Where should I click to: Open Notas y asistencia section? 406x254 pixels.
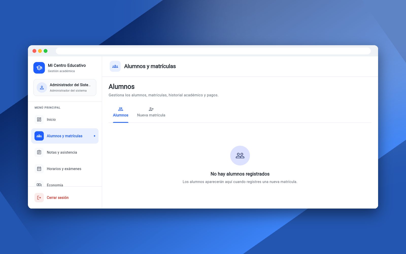click(x=65, y=152)
